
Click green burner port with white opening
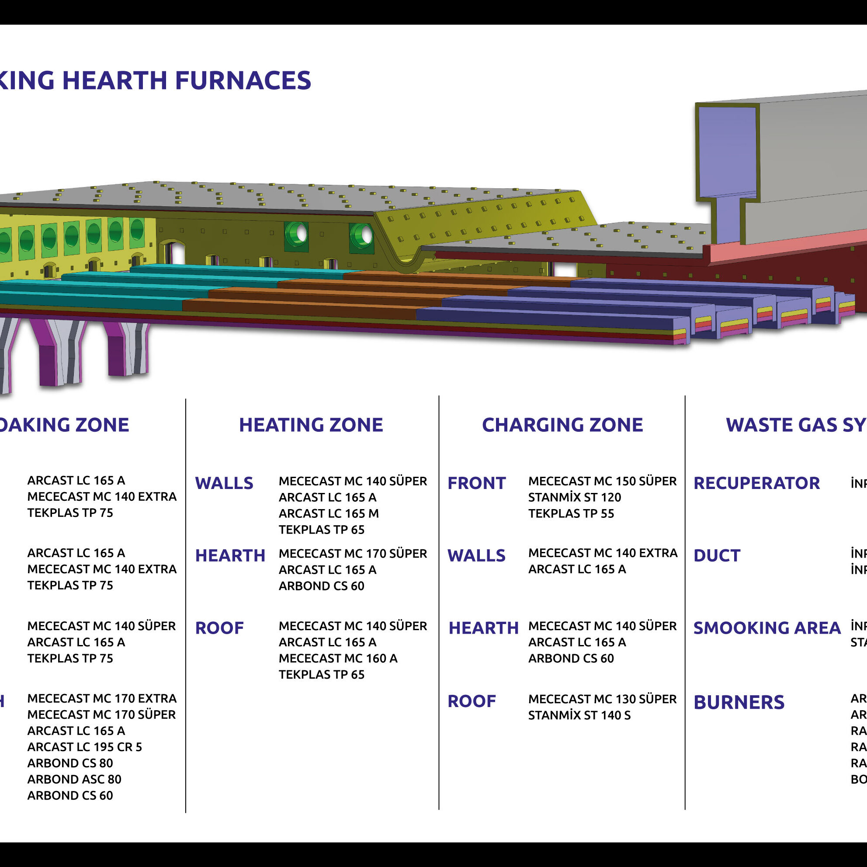[296, 234]
